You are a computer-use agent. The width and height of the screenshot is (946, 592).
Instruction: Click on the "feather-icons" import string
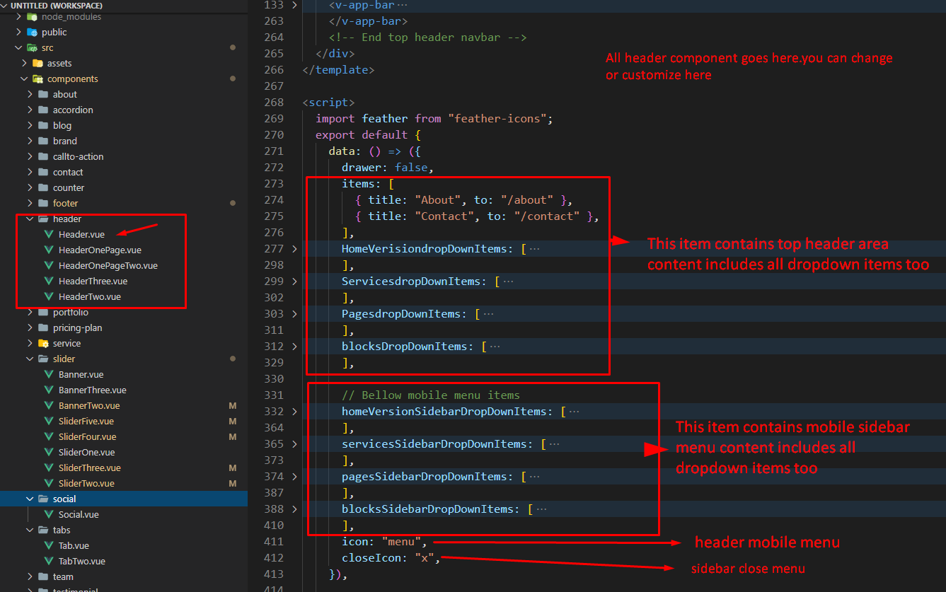500,119
